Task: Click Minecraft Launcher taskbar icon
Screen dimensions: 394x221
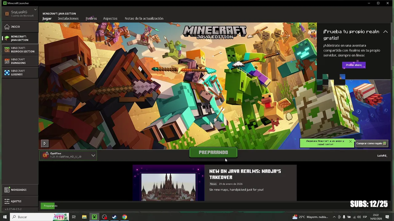Action: 94,217
